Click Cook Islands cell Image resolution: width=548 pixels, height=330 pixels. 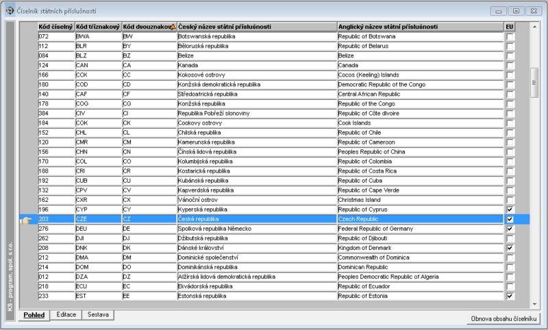tap(421, 123)
